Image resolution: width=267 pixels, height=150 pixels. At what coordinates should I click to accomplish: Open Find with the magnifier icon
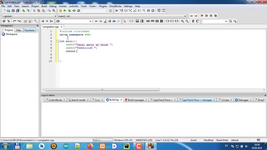tap(49, 10)
